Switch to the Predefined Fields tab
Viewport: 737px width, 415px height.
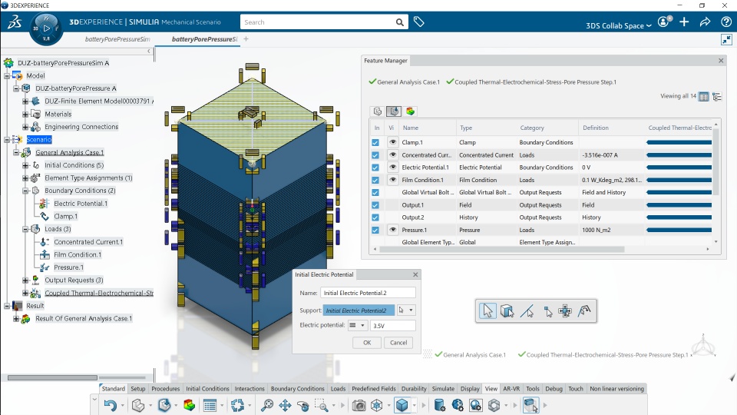tap(374, 389)
